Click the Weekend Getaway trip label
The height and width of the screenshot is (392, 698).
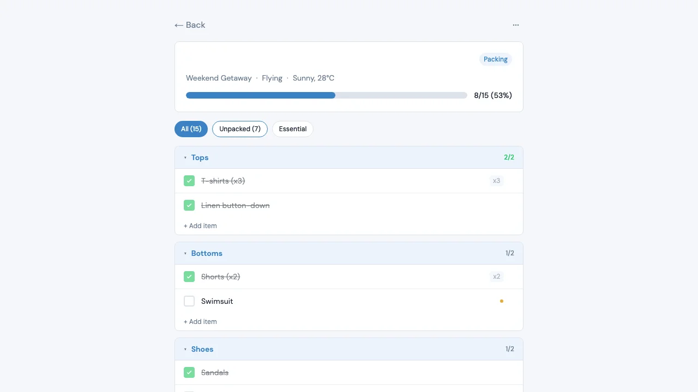coord(219,78)
